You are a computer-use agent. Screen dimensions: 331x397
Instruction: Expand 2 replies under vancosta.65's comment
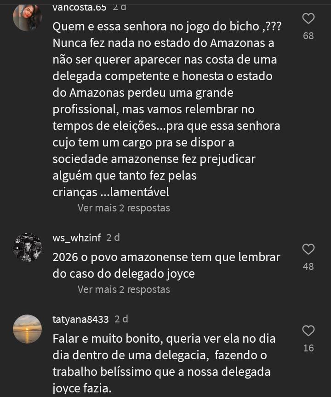click(124, 208)
